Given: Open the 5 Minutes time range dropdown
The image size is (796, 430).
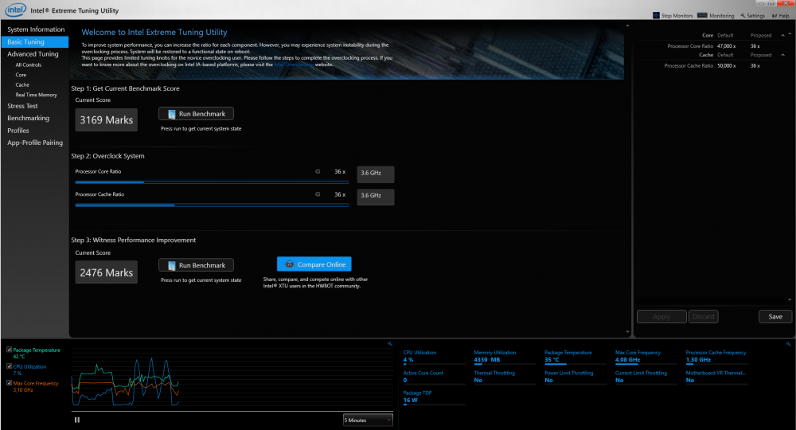Looking at the screenshot, I should coord(368,420).
